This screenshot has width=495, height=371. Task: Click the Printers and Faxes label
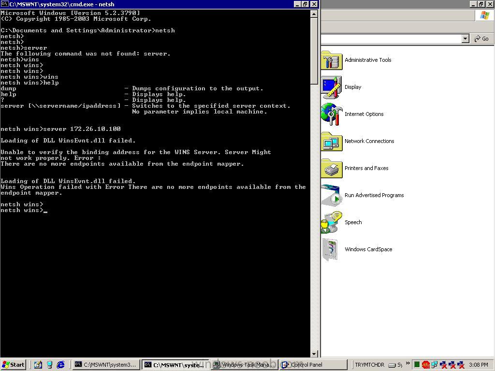tap(366, 168)
